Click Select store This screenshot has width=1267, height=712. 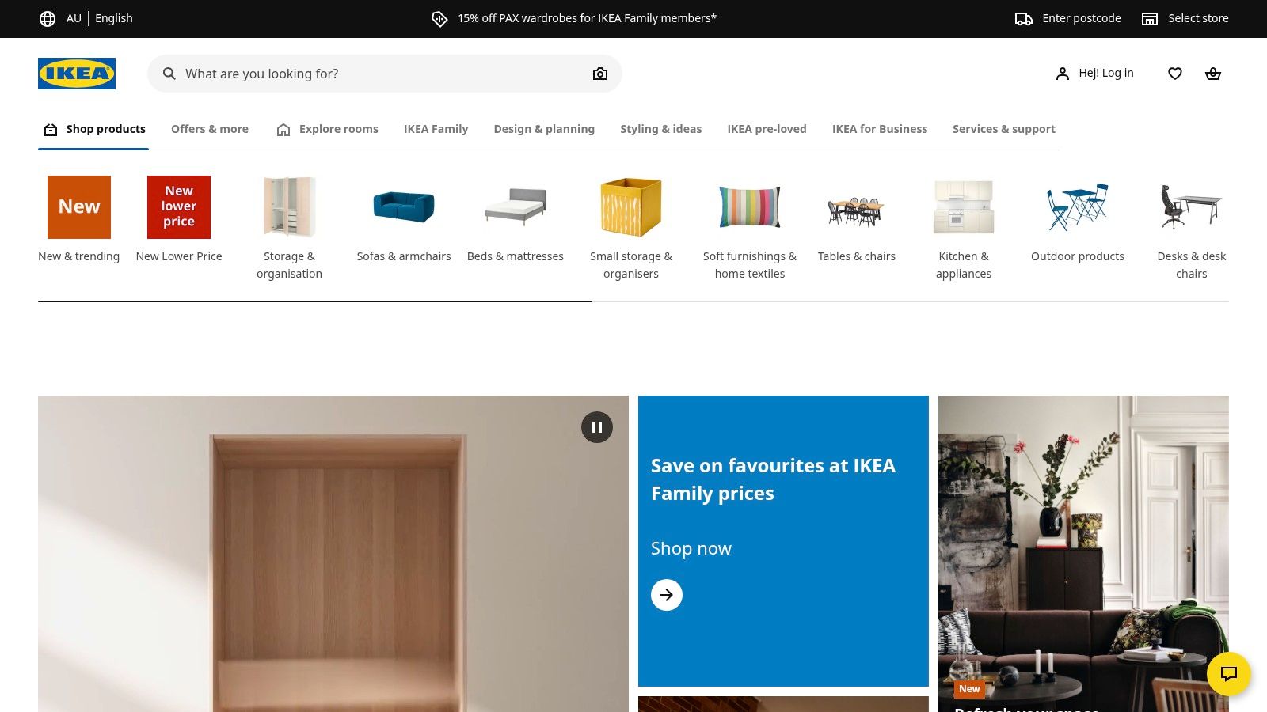1198,18
